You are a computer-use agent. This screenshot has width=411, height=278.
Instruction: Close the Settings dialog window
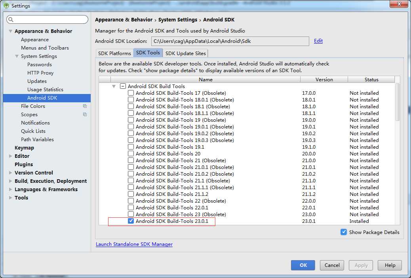[x=399, y=4]
